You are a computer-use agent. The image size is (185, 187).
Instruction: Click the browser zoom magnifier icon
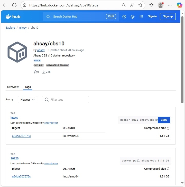tap(124, 5)
